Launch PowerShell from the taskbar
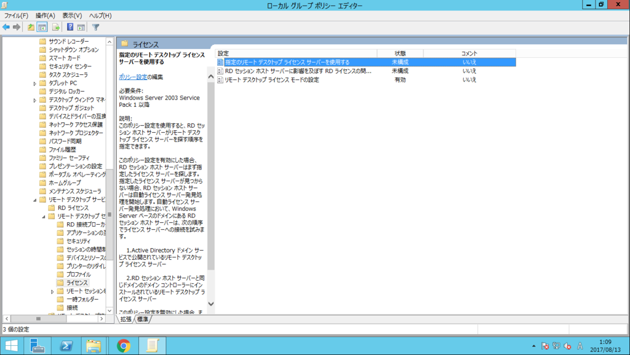The height and width of the screenshot is (355, 630). click(x=66, y=346)
